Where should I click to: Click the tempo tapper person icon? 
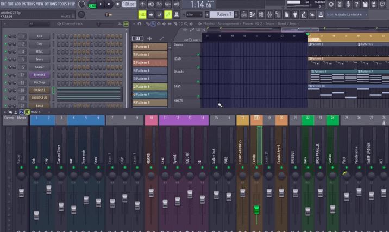pos(304,15)
